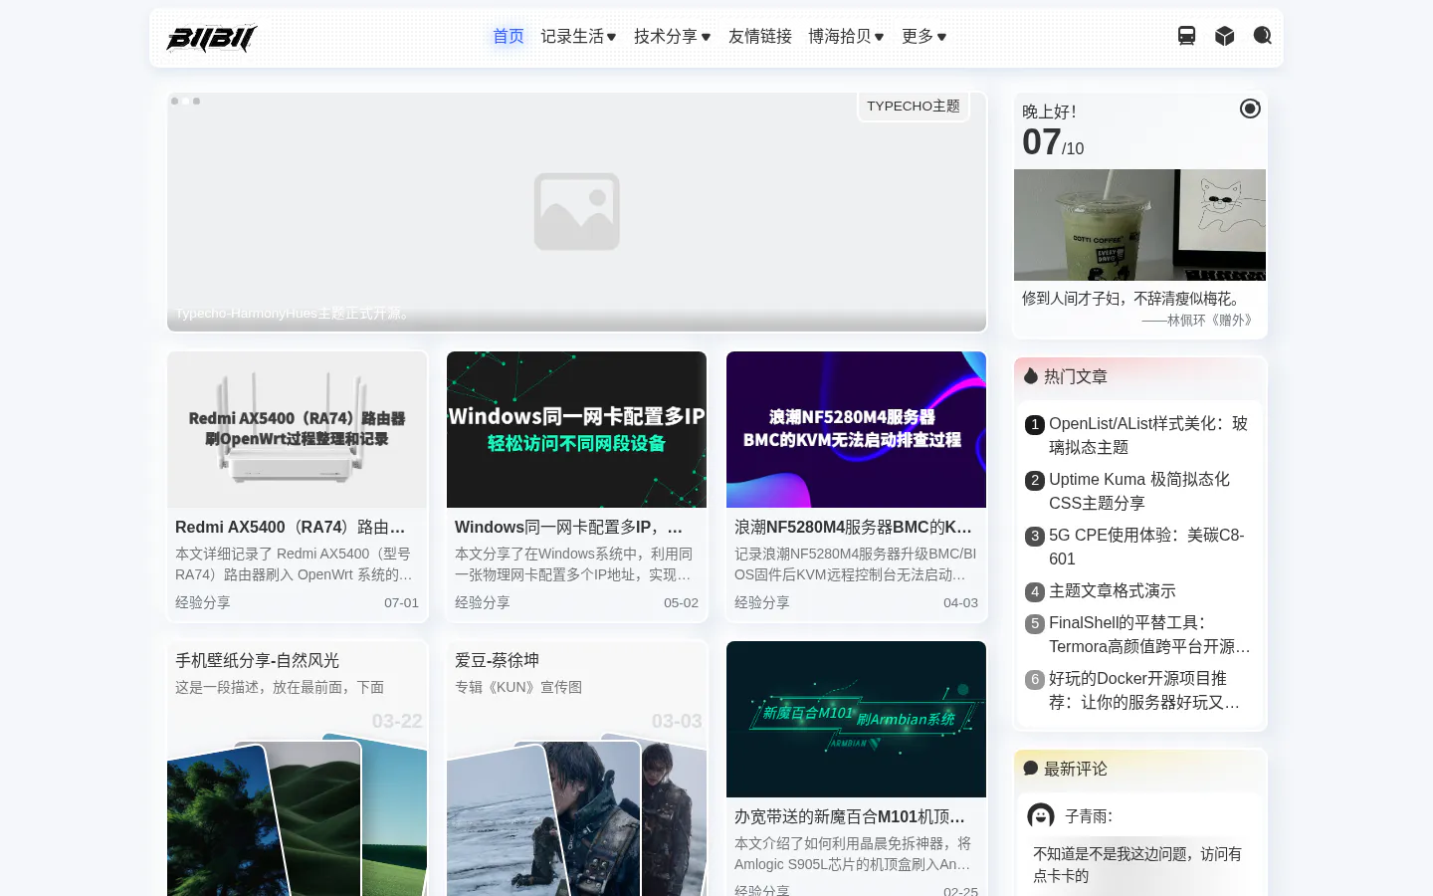The width and height of the screenshot is (1433, 896).
Task: Expand the 技术分享 dropdown menu
Action: click(672, 37)
